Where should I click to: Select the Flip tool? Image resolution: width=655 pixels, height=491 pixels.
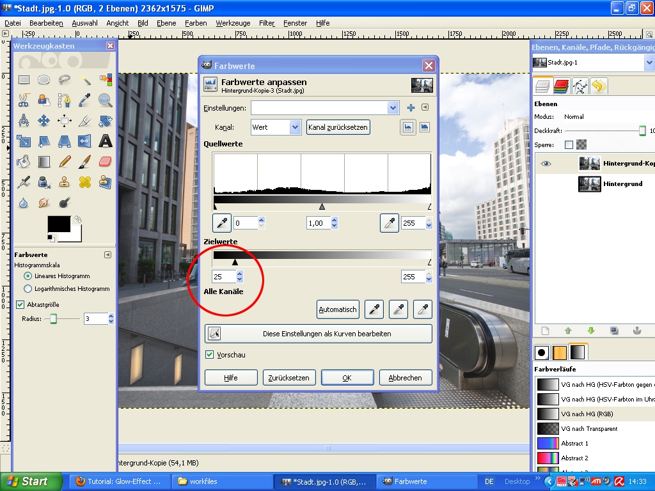(85, 141)
